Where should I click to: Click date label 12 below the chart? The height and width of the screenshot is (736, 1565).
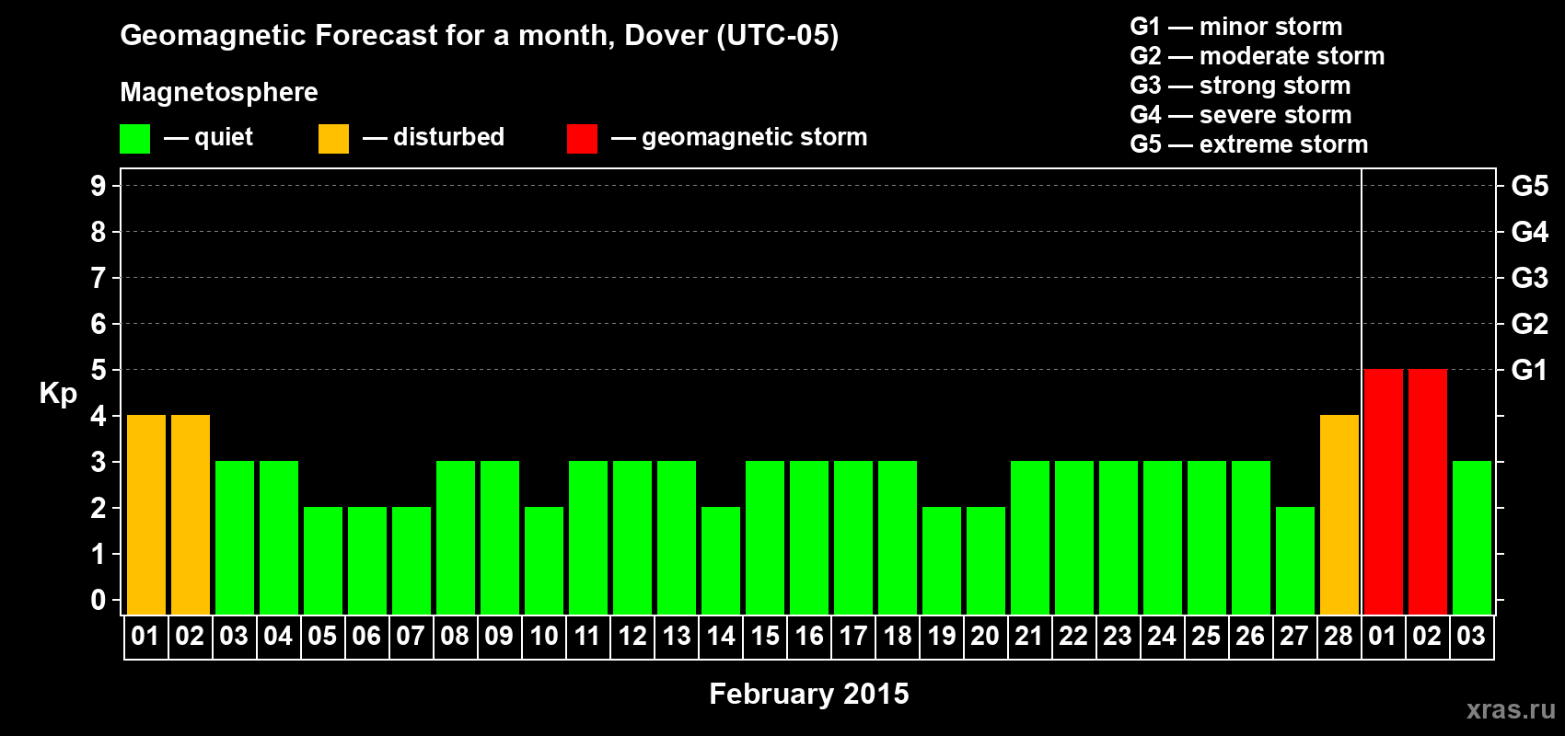(x=632, y=637)
